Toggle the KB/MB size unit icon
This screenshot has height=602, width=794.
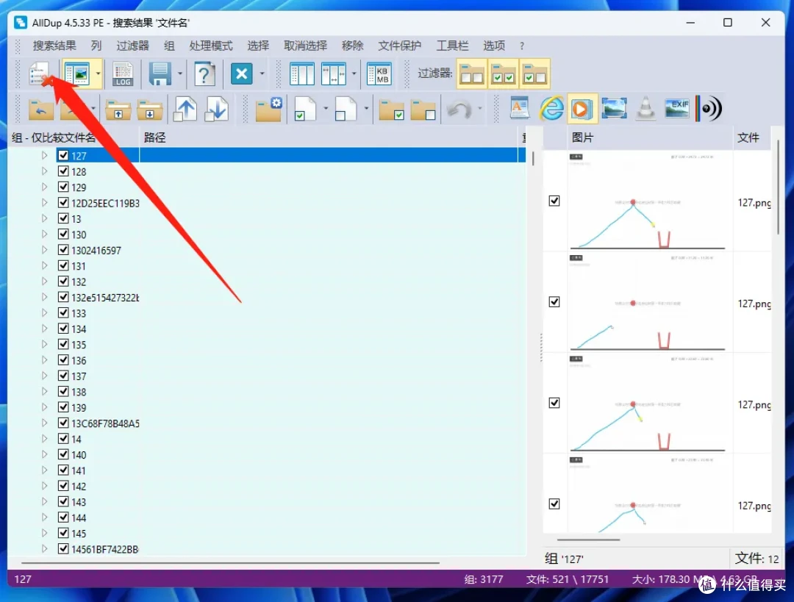379,74
